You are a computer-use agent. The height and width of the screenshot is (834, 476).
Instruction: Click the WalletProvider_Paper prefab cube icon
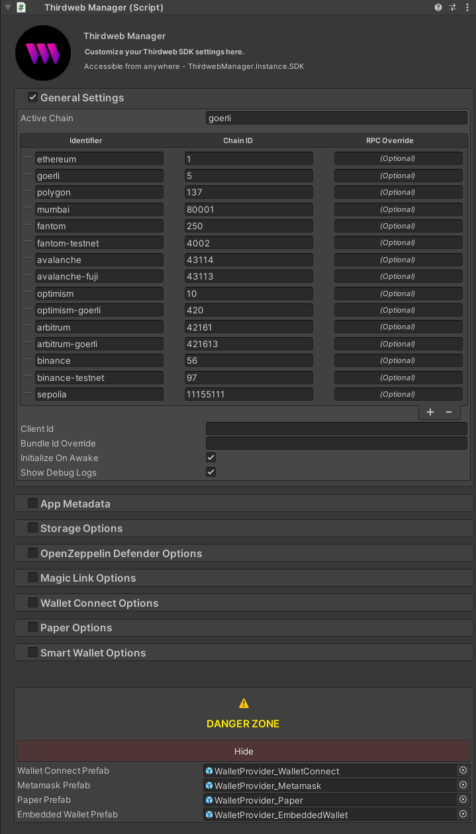[209, 800]
